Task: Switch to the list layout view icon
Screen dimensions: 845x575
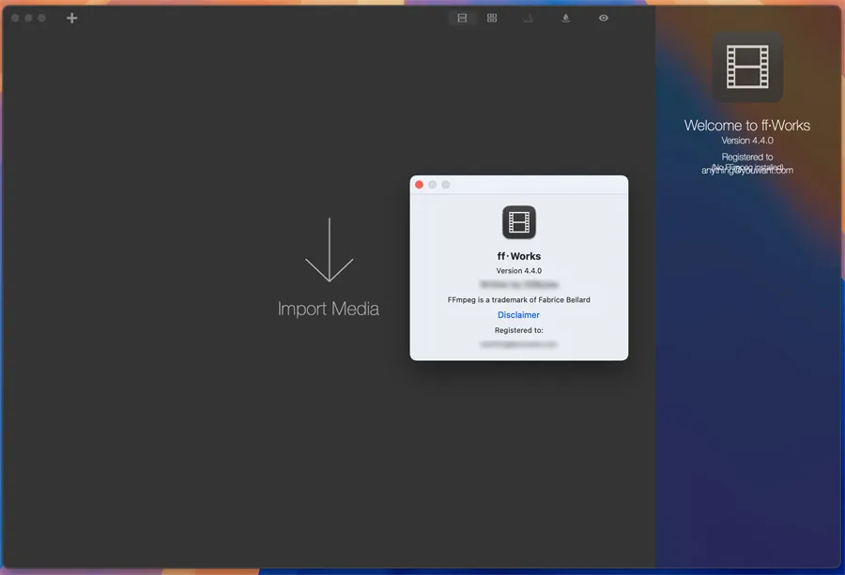Action: [462, 18]
